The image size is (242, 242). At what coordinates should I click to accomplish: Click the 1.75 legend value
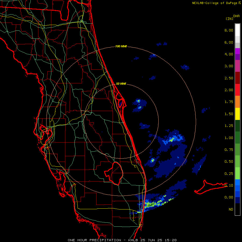[229, 102]
